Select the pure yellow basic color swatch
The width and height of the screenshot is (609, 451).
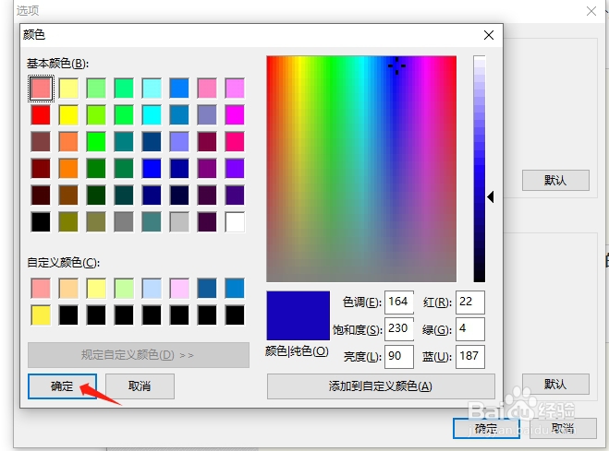pos(68,115)
